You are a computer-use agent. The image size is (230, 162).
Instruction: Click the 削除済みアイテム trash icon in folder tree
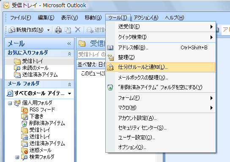point(25,123)
